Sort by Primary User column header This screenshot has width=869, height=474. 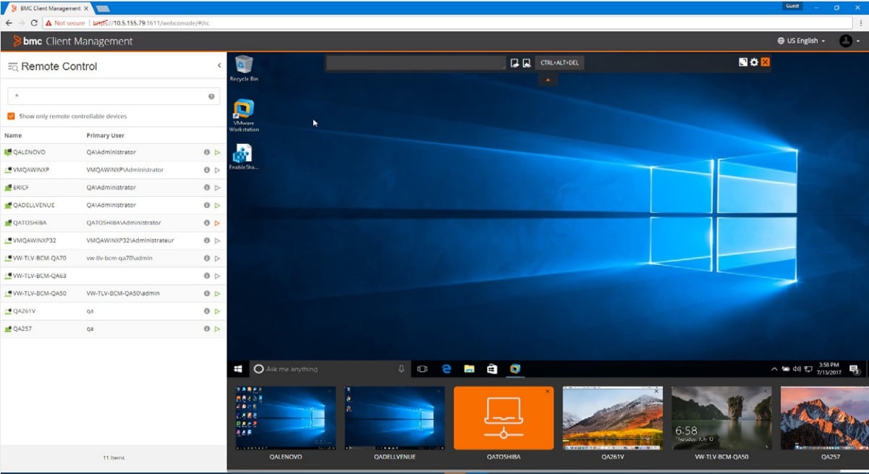(107, 135)
